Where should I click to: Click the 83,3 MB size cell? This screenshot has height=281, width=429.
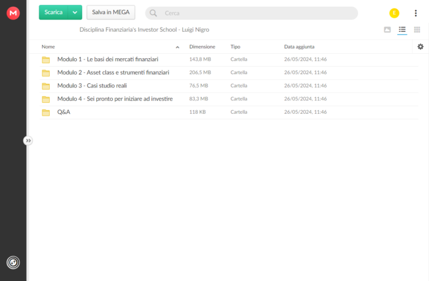pyautogui.click(x=199, y=99)
